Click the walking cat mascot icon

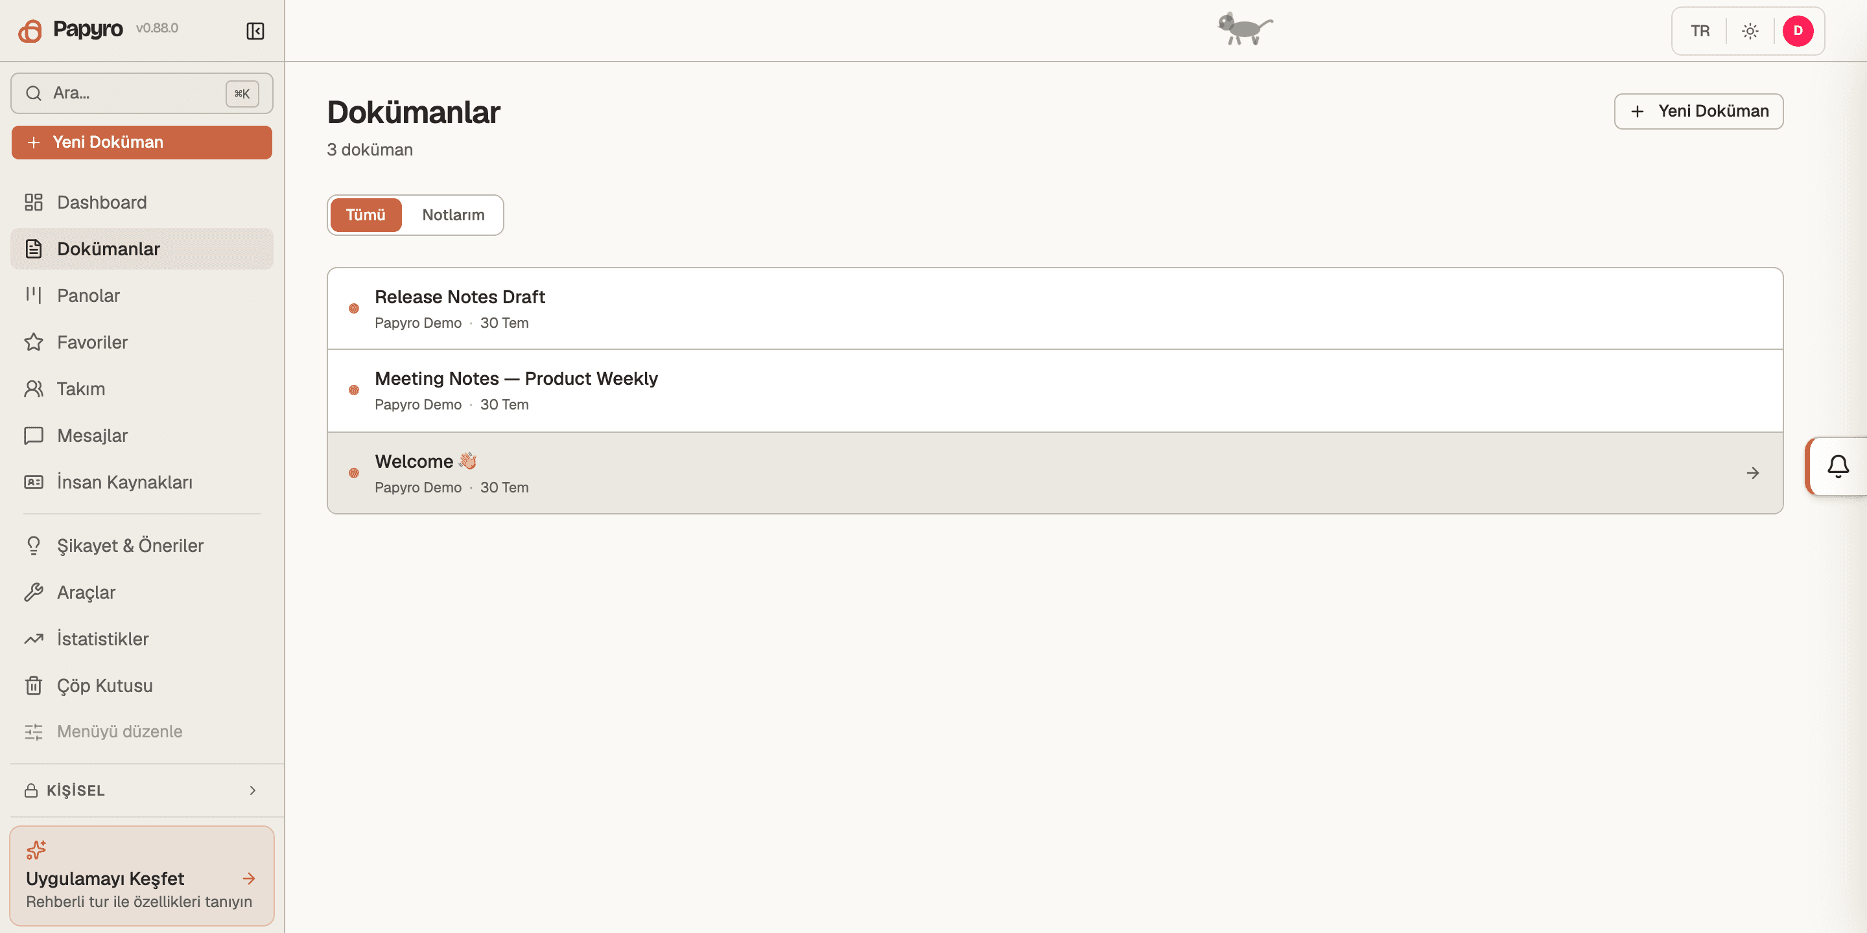pos(1245,29)
